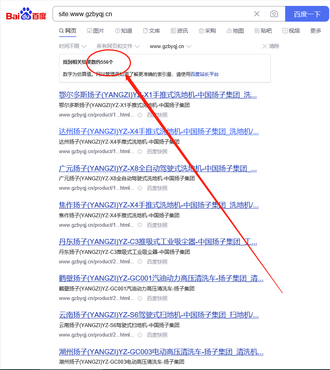Open the 知道 tab

124,31
